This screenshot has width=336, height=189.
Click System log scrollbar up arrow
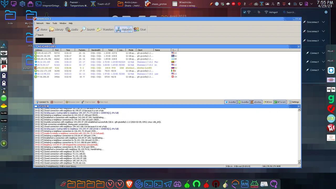click(x=299, y=109)
